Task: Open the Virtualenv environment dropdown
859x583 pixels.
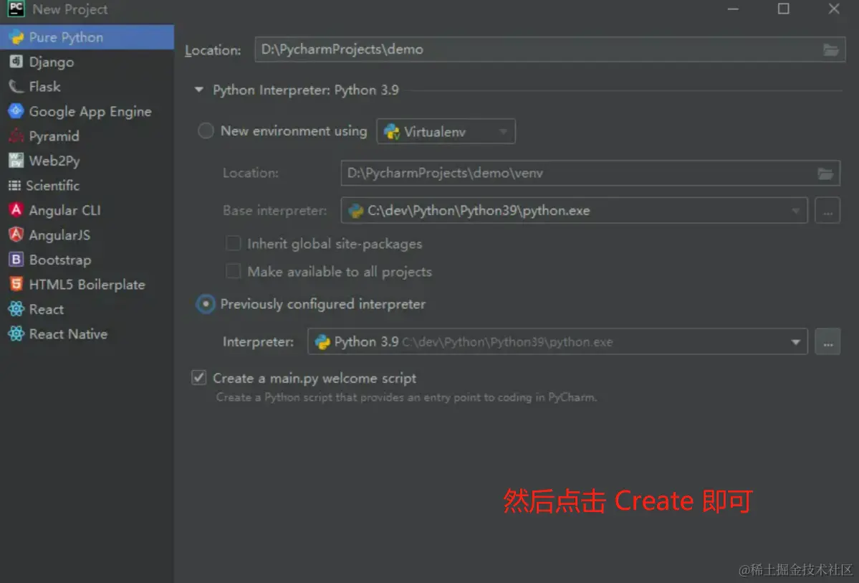Action: [446, 132]
